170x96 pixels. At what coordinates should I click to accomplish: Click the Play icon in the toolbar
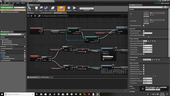click(74, 9)
